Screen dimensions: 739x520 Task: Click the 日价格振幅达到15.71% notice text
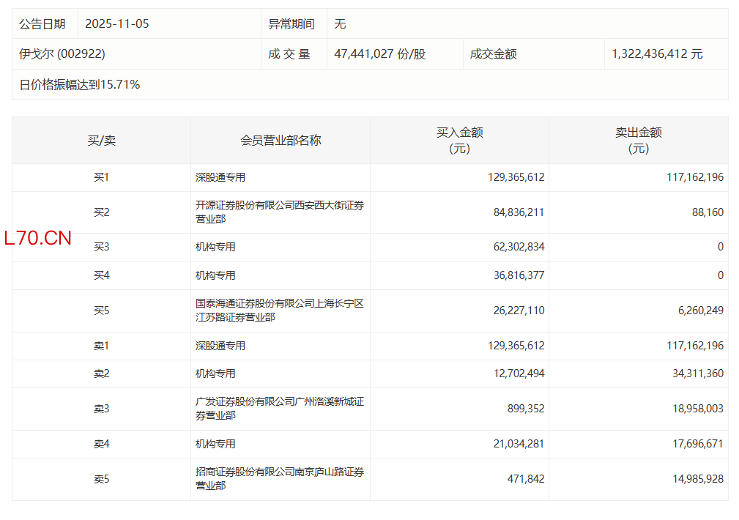79,84
